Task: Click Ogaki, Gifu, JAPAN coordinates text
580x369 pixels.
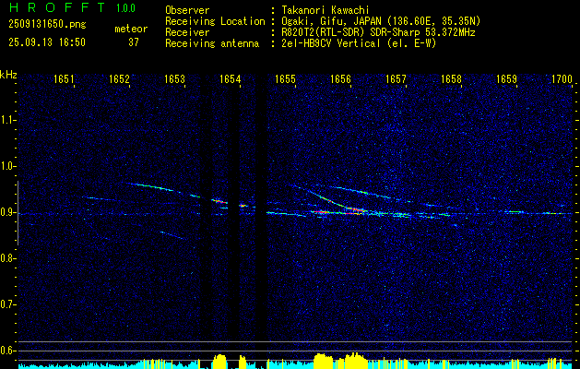Action: click(x=381, y=21)
